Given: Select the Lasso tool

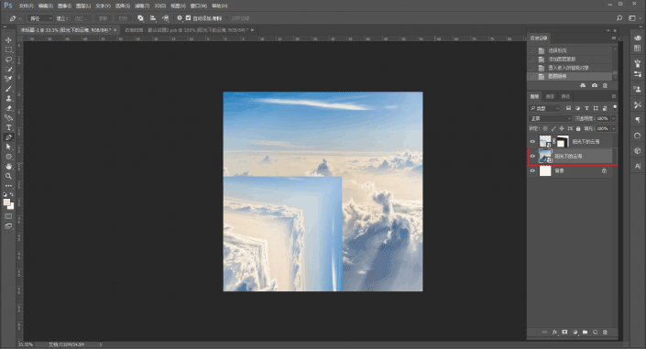Looking at the screenshot, I should tap(8, 60).
